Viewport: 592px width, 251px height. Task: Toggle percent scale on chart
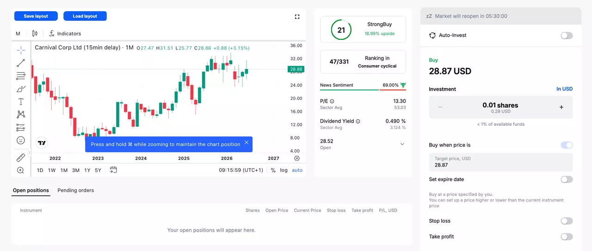point(273,170)
